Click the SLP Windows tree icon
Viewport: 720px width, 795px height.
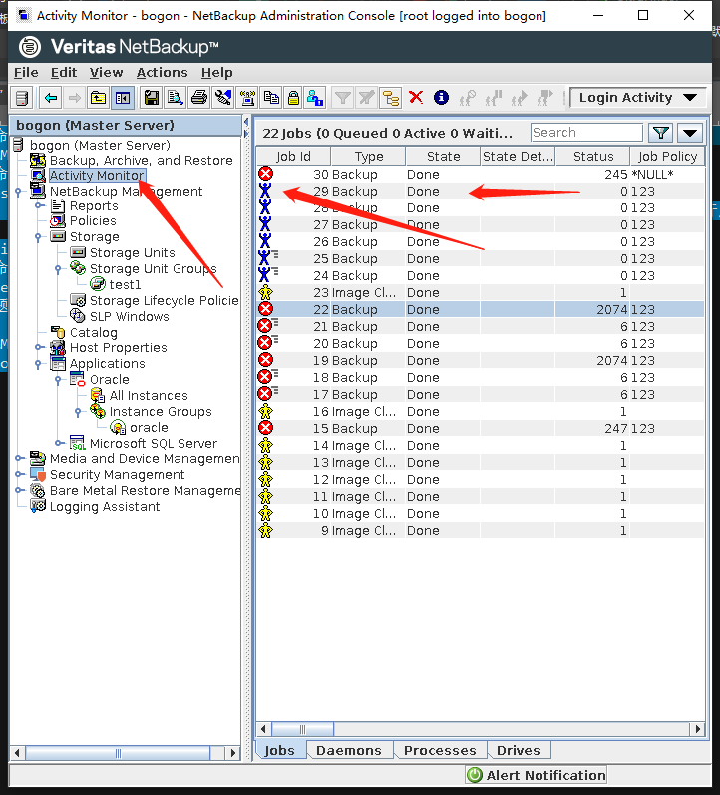pyautogui.click(x=77, y=316)
